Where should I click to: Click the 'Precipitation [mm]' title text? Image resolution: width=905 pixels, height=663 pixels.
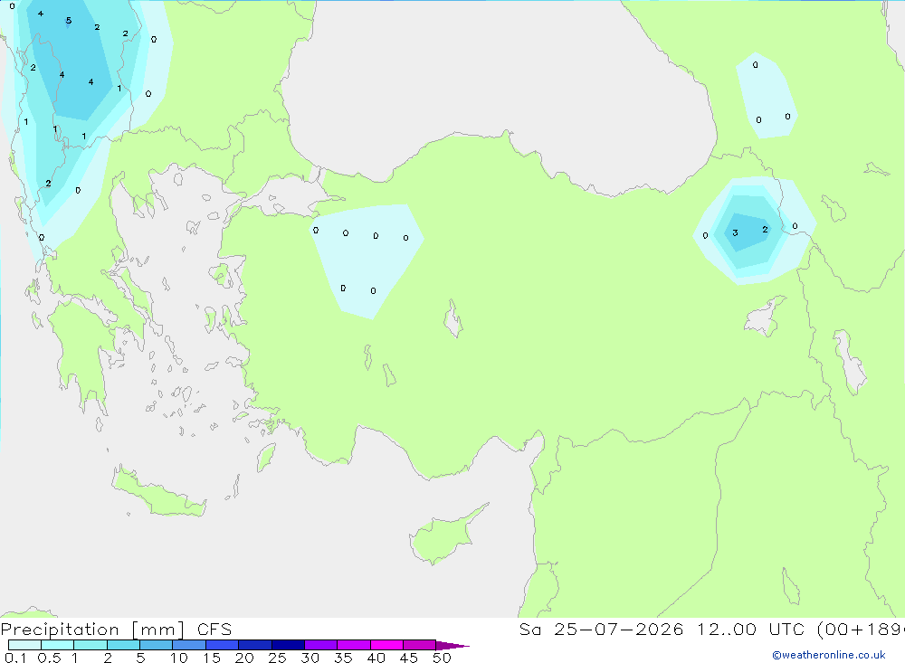(x=93, y=630)
